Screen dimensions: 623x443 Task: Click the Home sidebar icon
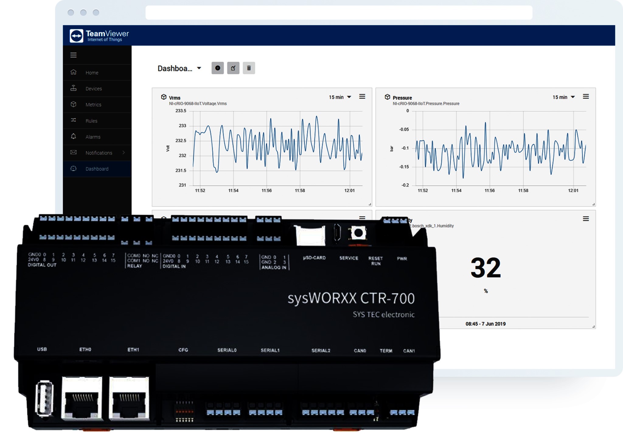73,72
